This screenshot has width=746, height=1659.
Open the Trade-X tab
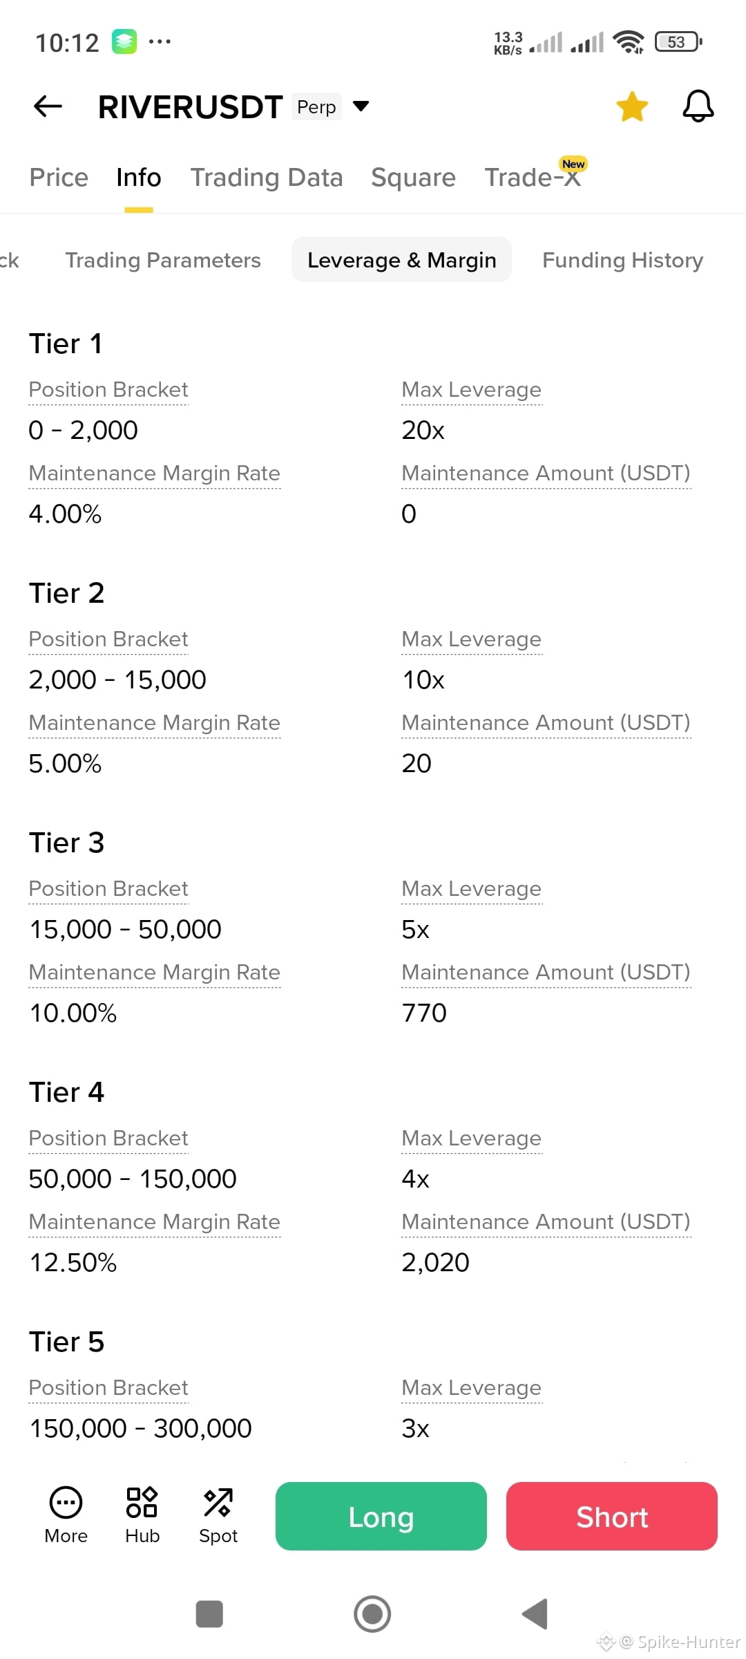pos(533,178)
